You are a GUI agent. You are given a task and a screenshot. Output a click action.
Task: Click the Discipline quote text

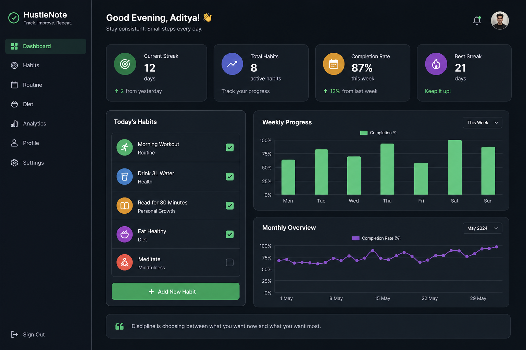pyautogui.click(x=226, y=326)
